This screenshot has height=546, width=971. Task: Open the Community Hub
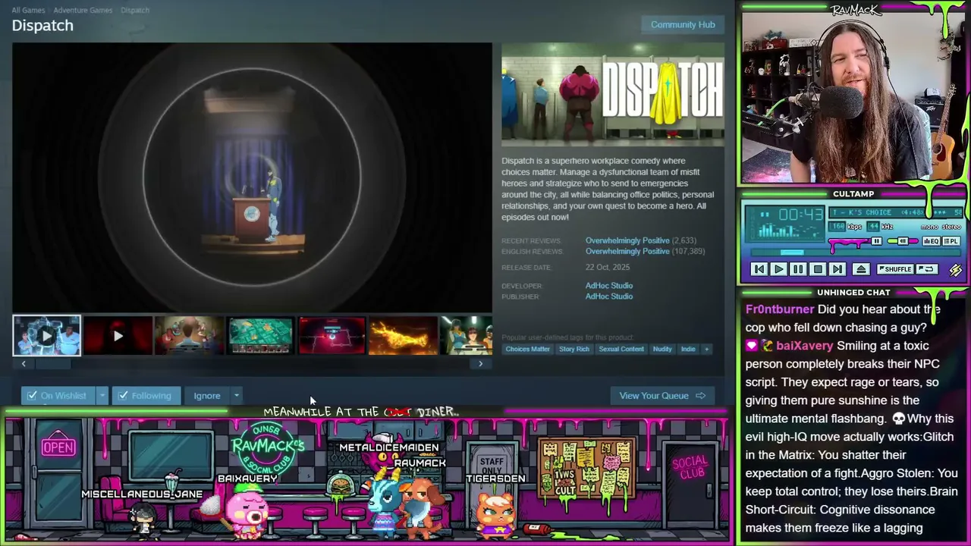tap(683, 24)
